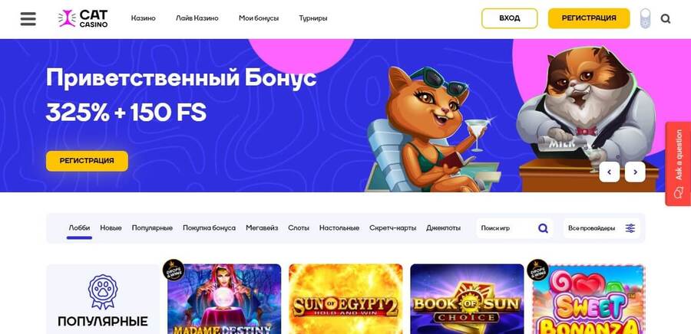Click the ВХОД login button
691x334 pixels.
pos(510,18)
